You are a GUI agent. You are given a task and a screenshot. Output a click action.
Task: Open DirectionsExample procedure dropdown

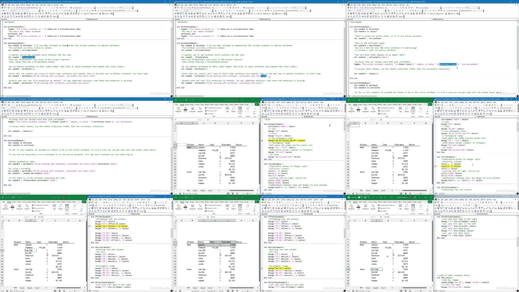[516, 214]
